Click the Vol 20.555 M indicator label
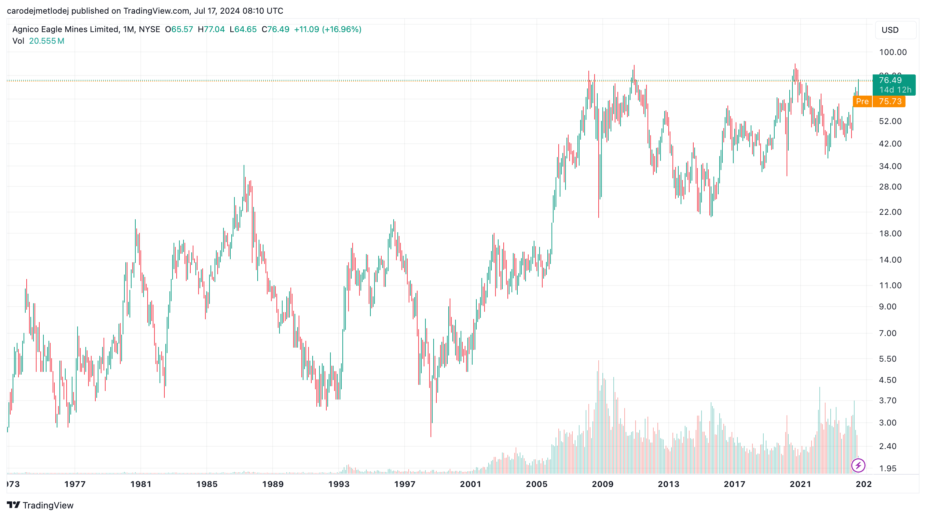This screenshot has height=517, width=926. tap(39, 41)
